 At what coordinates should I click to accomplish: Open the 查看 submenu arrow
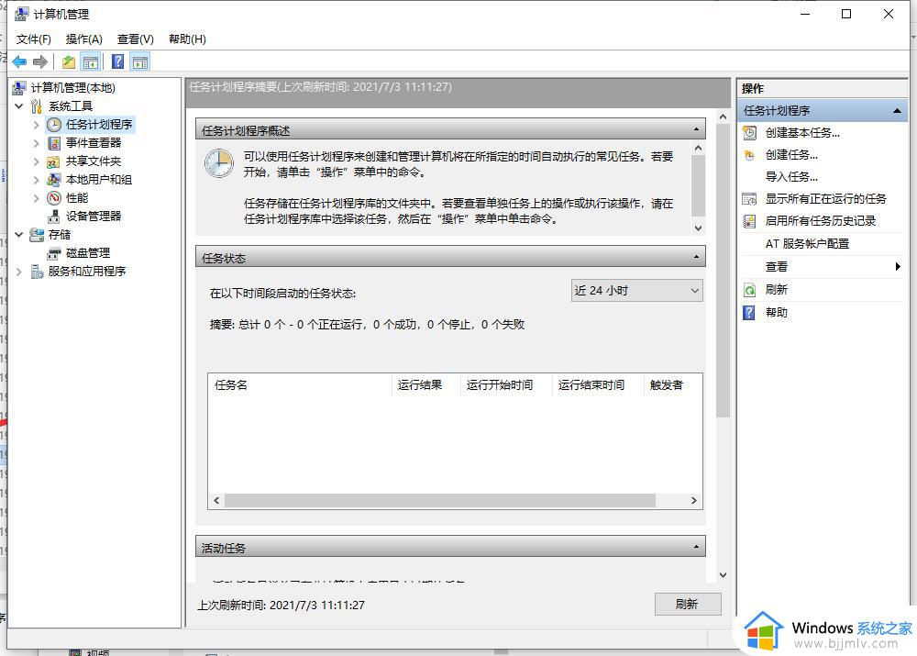click(897, 267)
